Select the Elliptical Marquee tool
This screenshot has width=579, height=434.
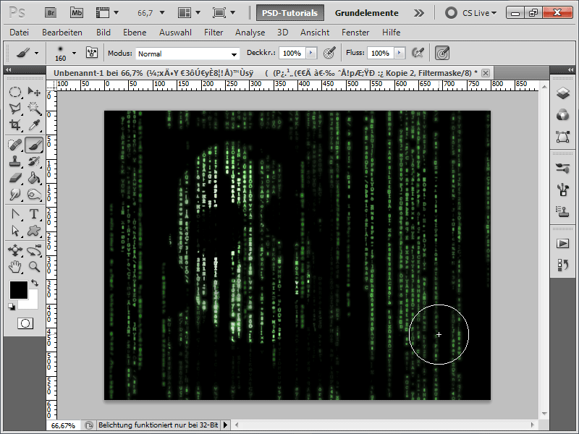point(14,92)
